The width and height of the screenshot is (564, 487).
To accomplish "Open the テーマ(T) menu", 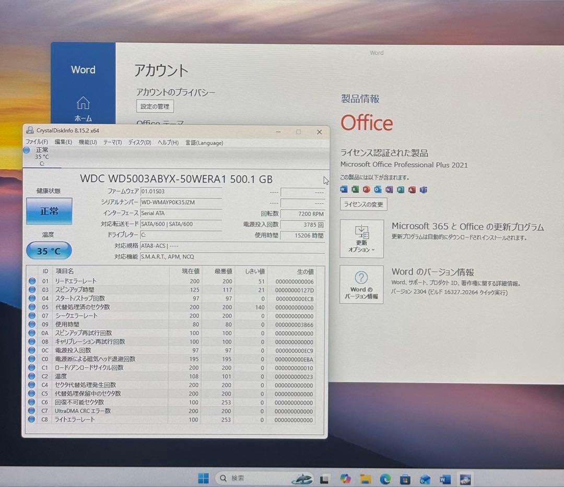I will [x=112, y=142].
